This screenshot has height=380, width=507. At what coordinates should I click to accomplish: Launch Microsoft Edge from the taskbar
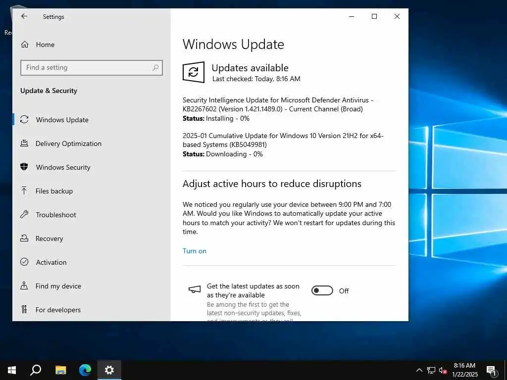coord(85,370)
